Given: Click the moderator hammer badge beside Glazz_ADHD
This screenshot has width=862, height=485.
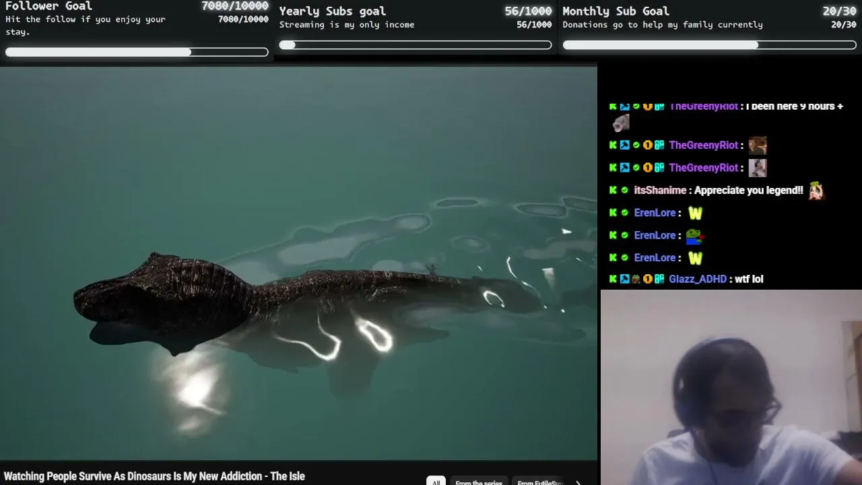Looking at the screenshot, I should pos(624,279).
